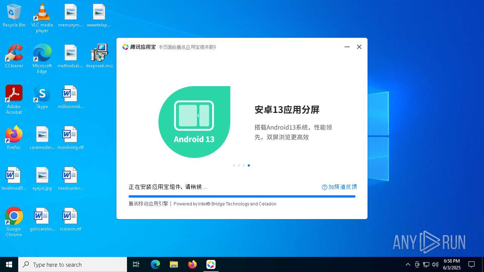Viewport: 484px width, 272px height.
Task: Open Microsoft Edge from the taskbar
Action: coord(155,264)
